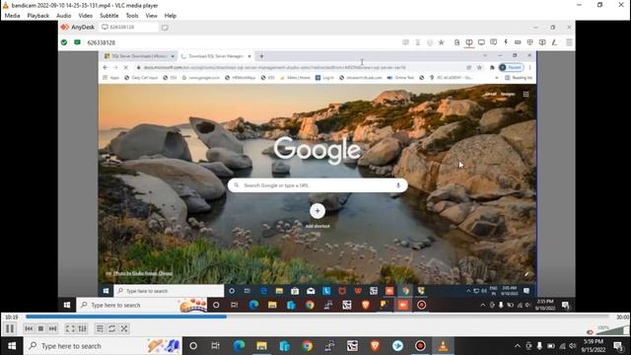Select the AnyDesk session tab 626338128

click(128, 27)
